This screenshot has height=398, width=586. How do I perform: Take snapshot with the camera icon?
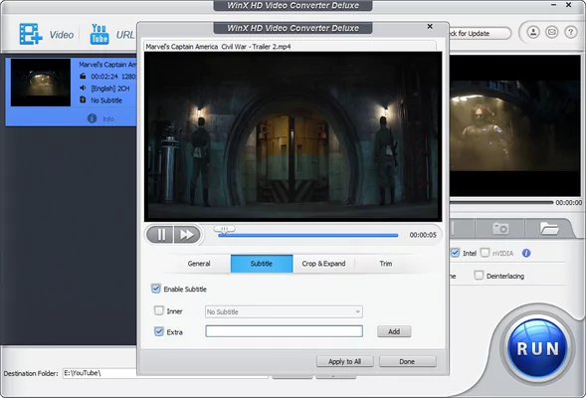click(500, 228)
